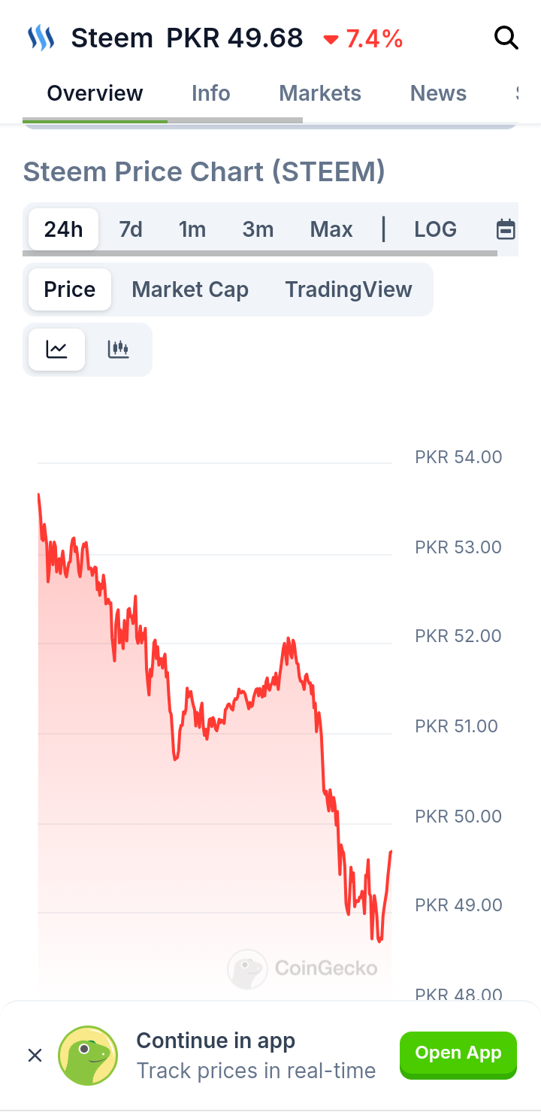Screen dimensions: 541x1112
Task: Click the CoinGecko gecko app icon
Action: (x=89, y=1055)
